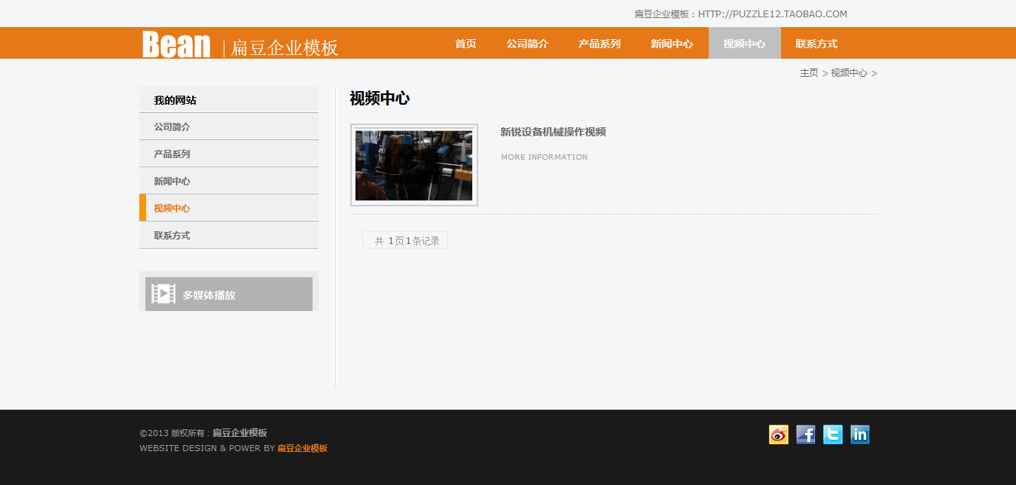1016x485 pixels.
Task: Open the LinkedIn social icon
Action: (859, 435)
